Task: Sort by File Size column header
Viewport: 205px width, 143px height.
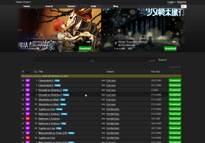Action: point(155,71)
